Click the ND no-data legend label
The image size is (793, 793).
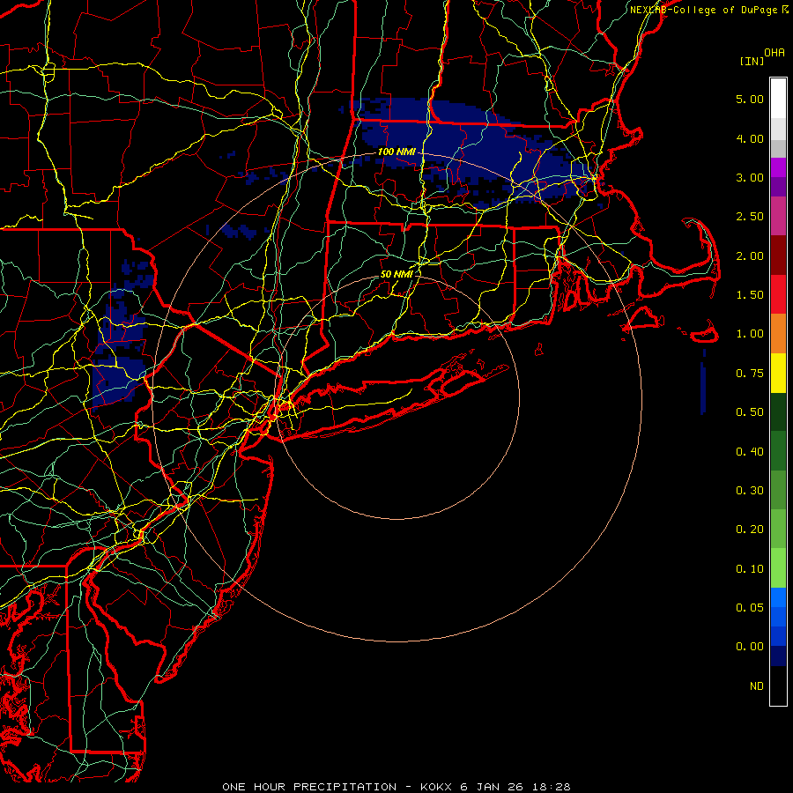(x=757, y=686)
